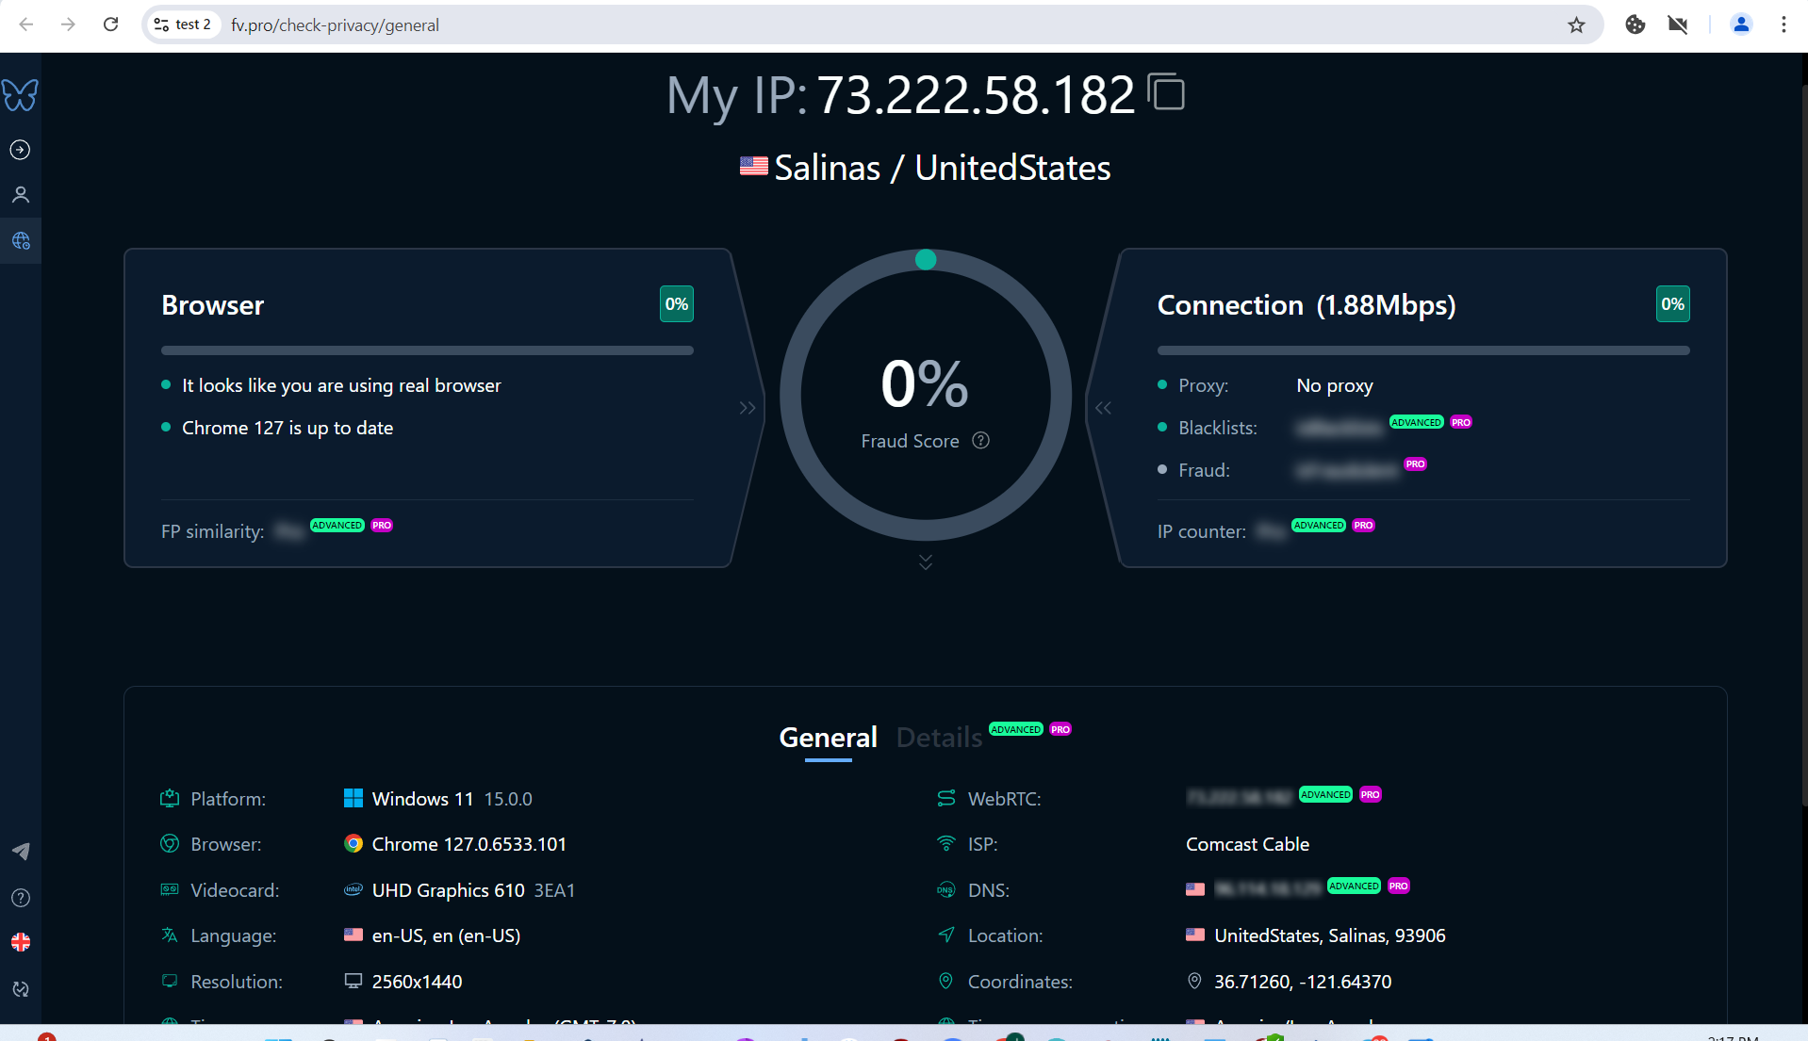This screenshot has height=1041, width=1808.
Task: Expand details with the down chevron below the score
Action: 926,561
